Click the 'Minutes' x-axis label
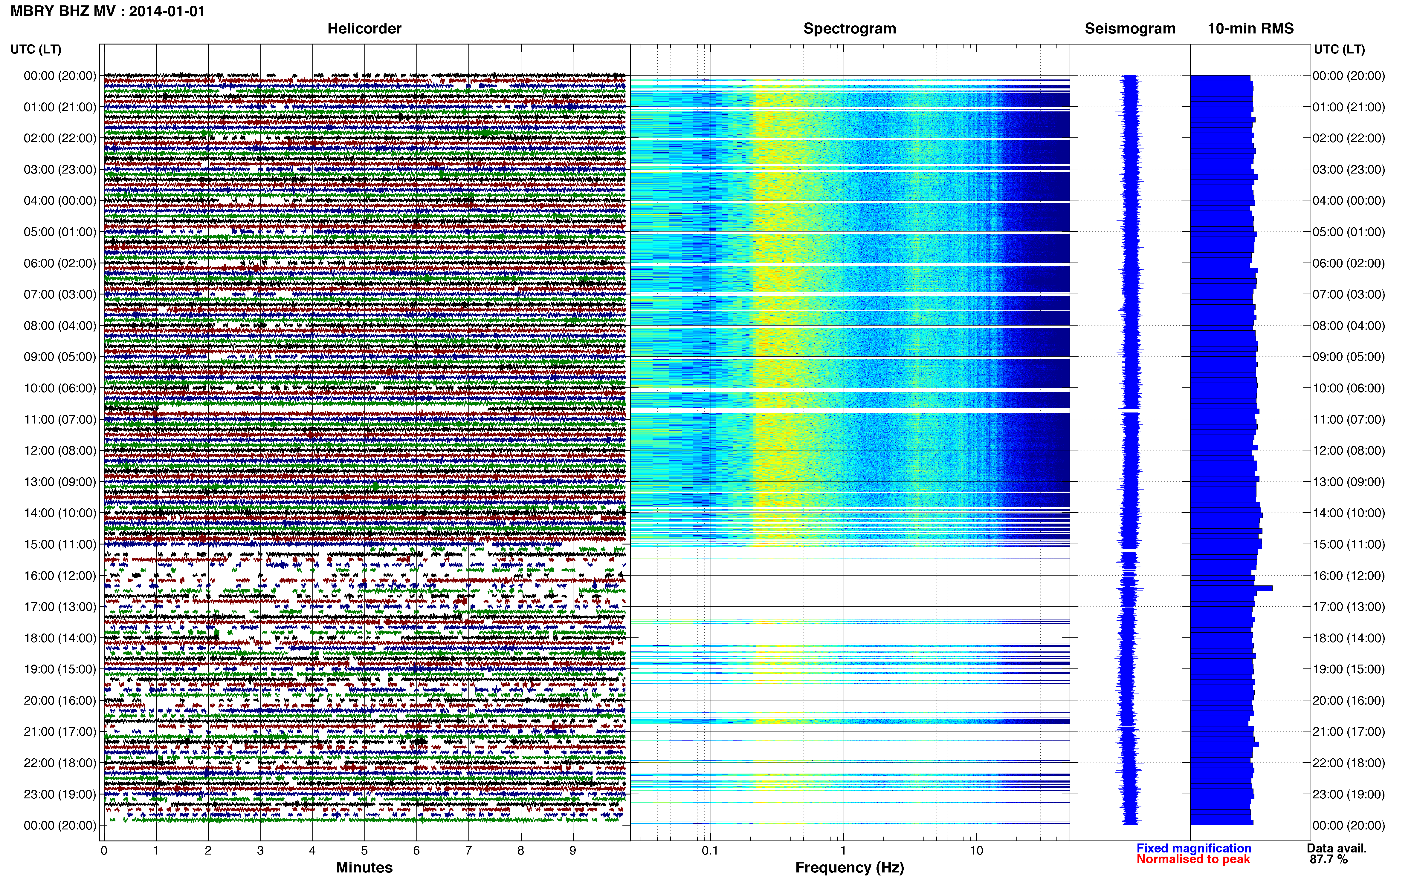The width and height of the screenshot is (1417, 885). [x=364, y=867]
